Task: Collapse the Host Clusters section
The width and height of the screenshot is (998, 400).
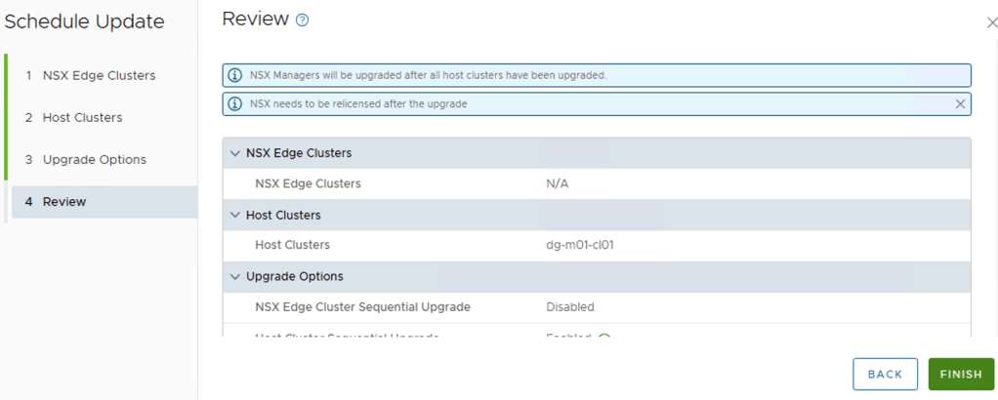Action: coord(234,215)
